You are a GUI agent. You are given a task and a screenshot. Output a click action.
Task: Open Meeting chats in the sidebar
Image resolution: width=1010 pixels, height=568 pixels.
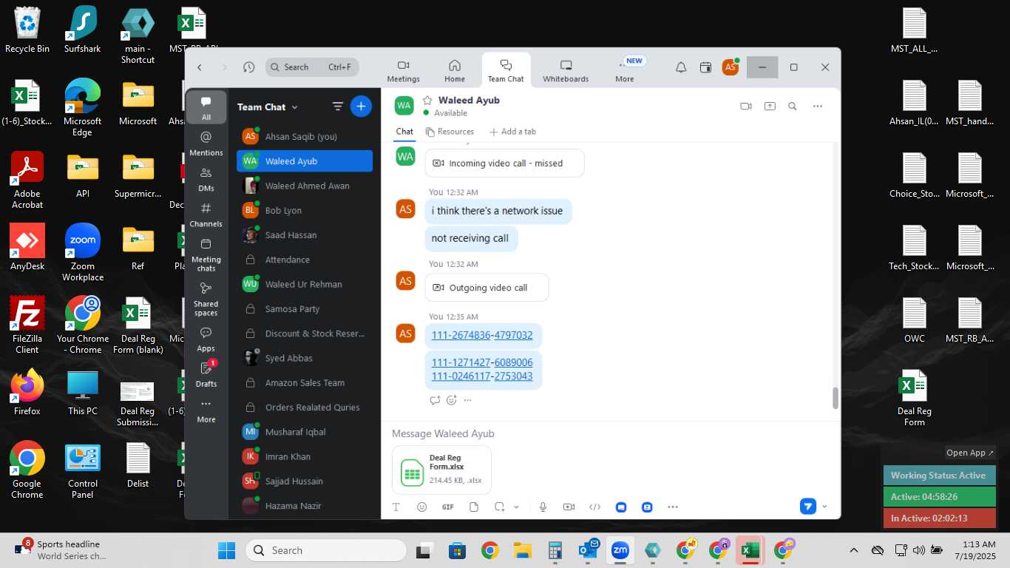pyautogui.click(x=206, y=254)
